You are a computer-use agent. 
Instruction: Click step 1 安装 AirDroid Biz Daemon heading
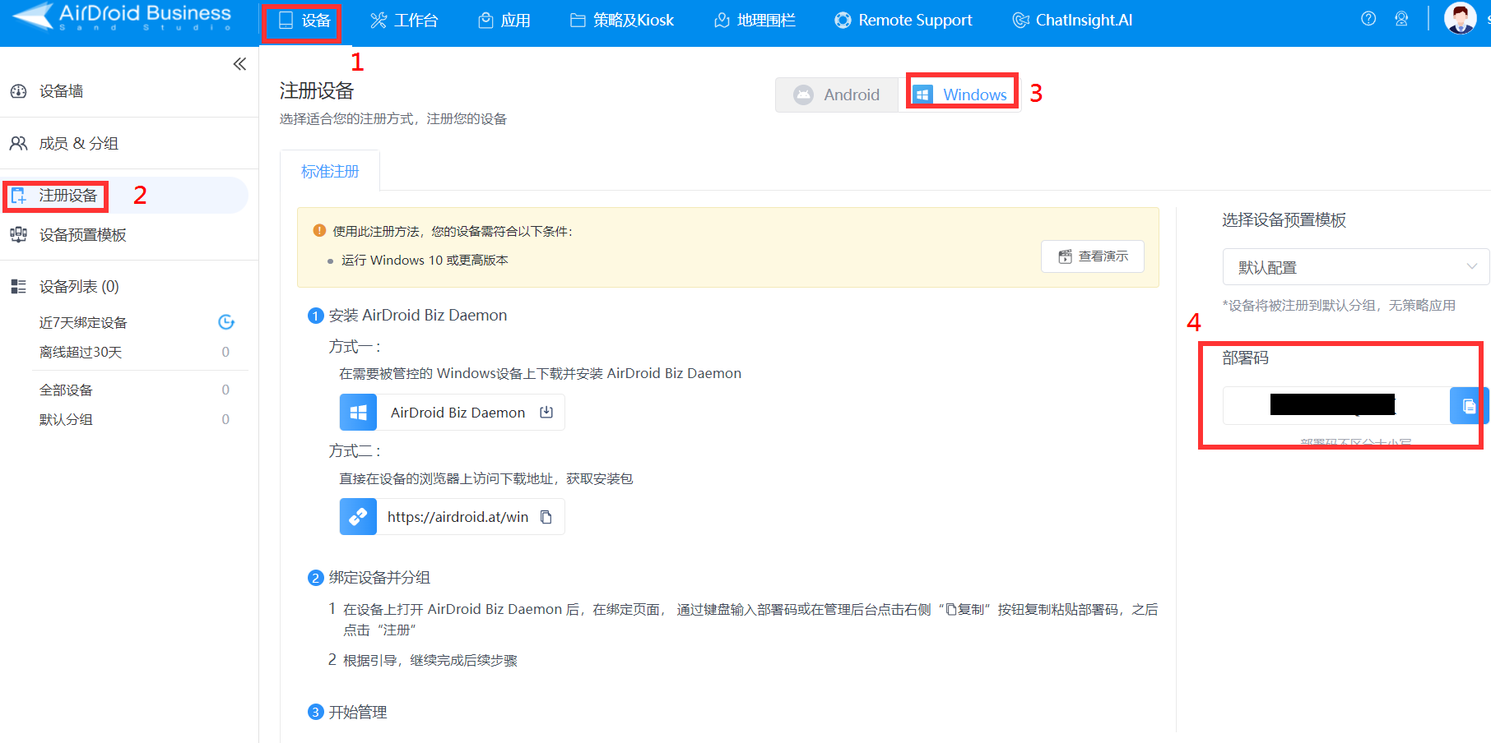418,316
